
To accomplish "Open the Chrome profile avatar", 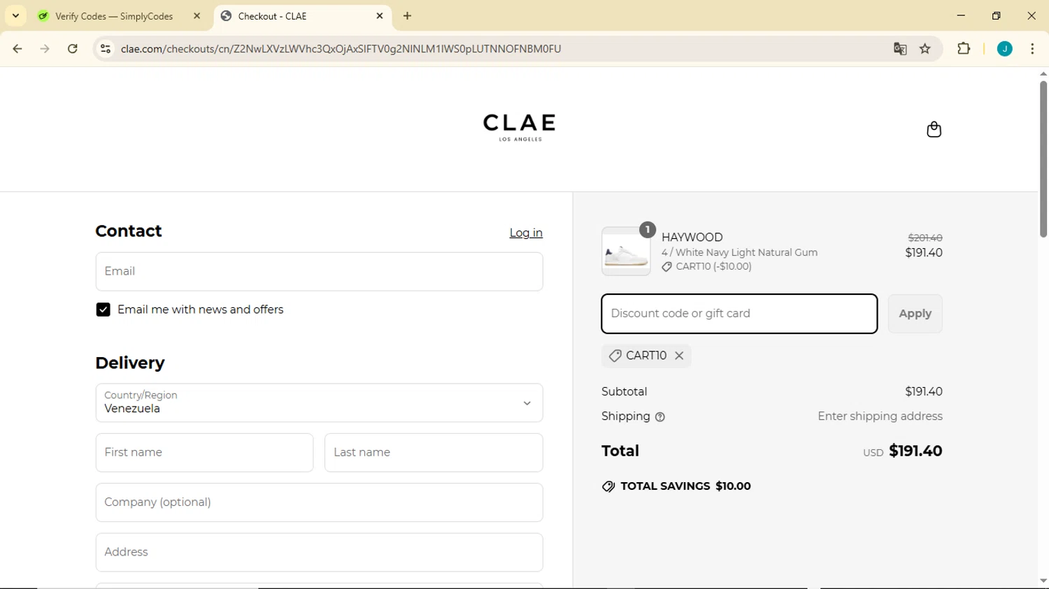I will click(1005, 49).
